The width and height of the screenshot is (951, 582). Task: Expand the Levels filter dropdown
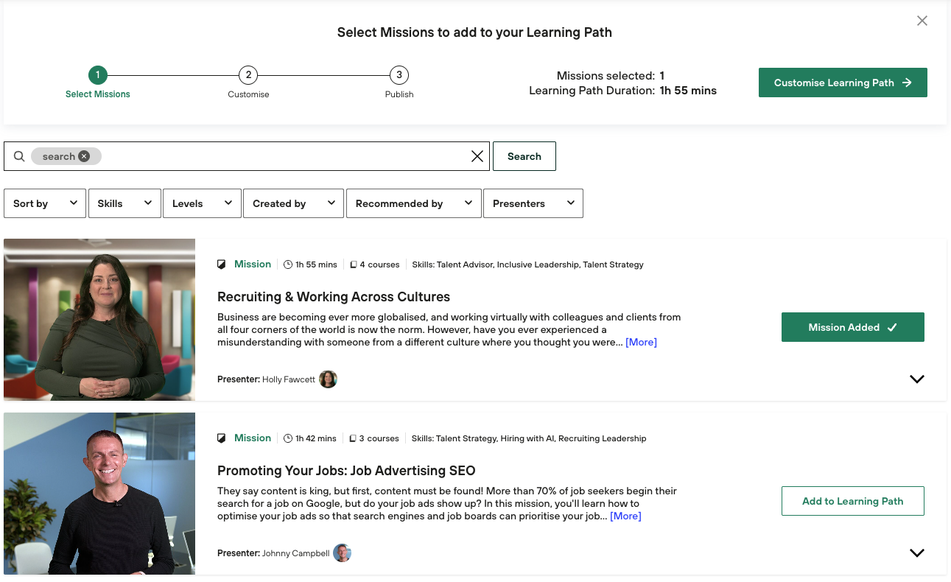click(202, 203)
